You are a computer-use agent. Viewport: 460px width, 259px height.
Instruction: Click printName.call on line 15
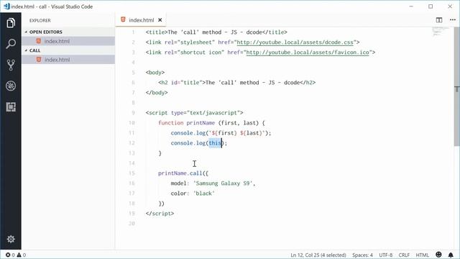tap(180, 173)
